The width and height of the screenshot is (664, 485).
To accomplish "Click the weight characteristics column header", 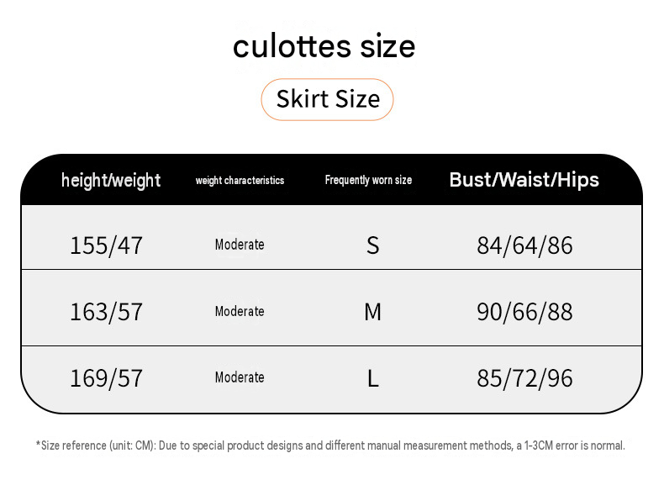I will coord(240,181).
